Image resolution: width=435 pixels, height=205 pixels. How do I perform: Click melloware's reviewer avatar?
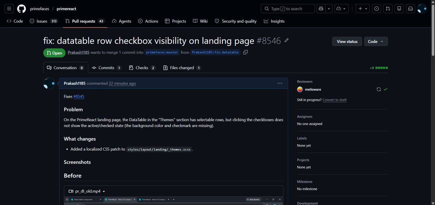pyautogui.click(x=300, y=89)
